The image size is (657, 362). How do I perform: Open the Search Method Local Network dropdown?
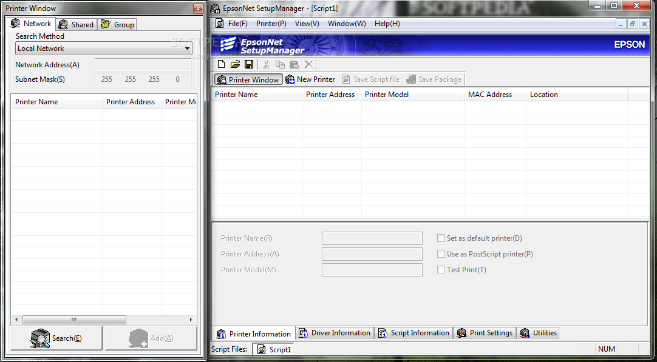coord(103,48)
